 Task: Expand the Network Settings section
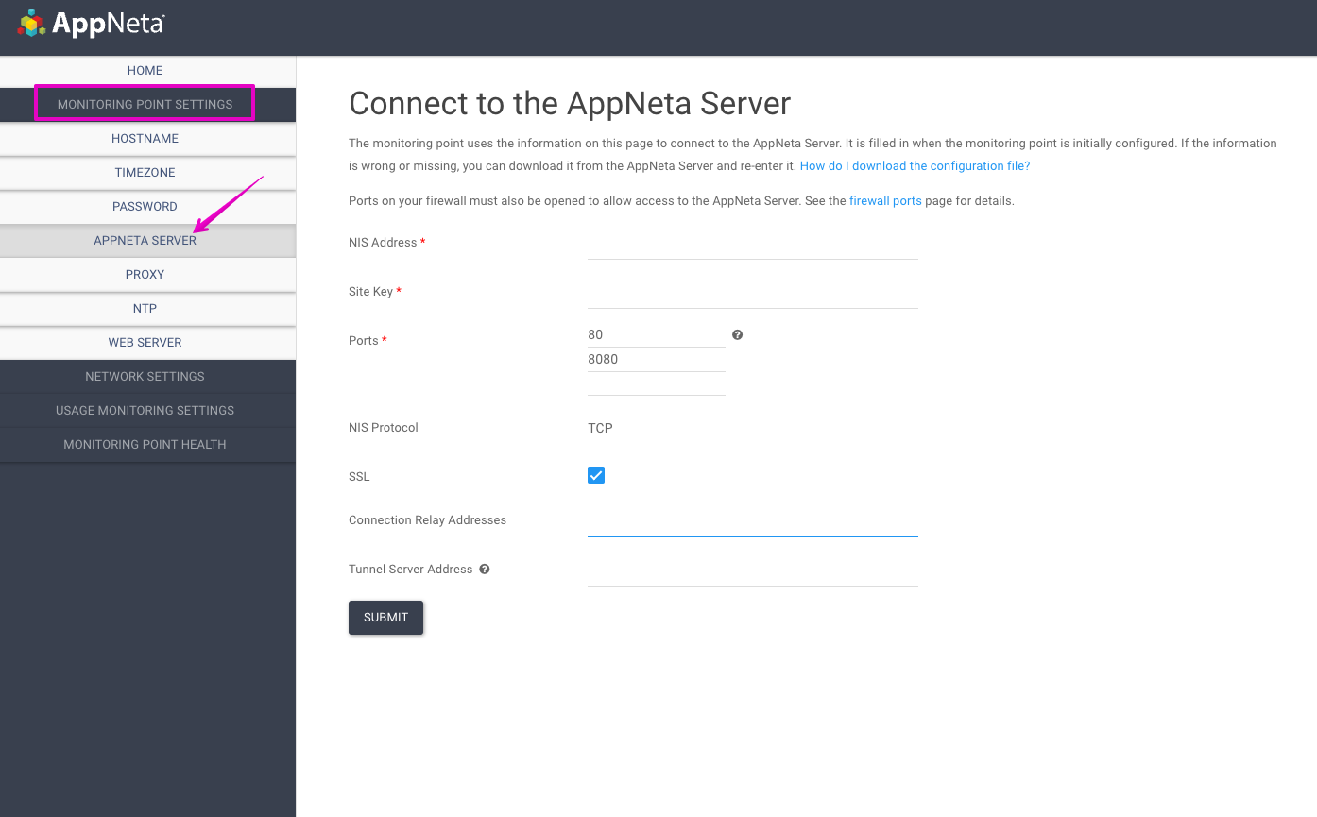[145, 376]
